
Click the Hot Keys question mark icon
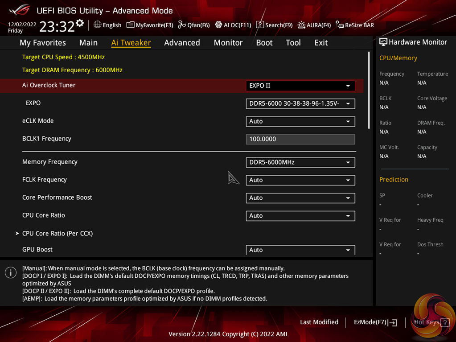[445, 322]
